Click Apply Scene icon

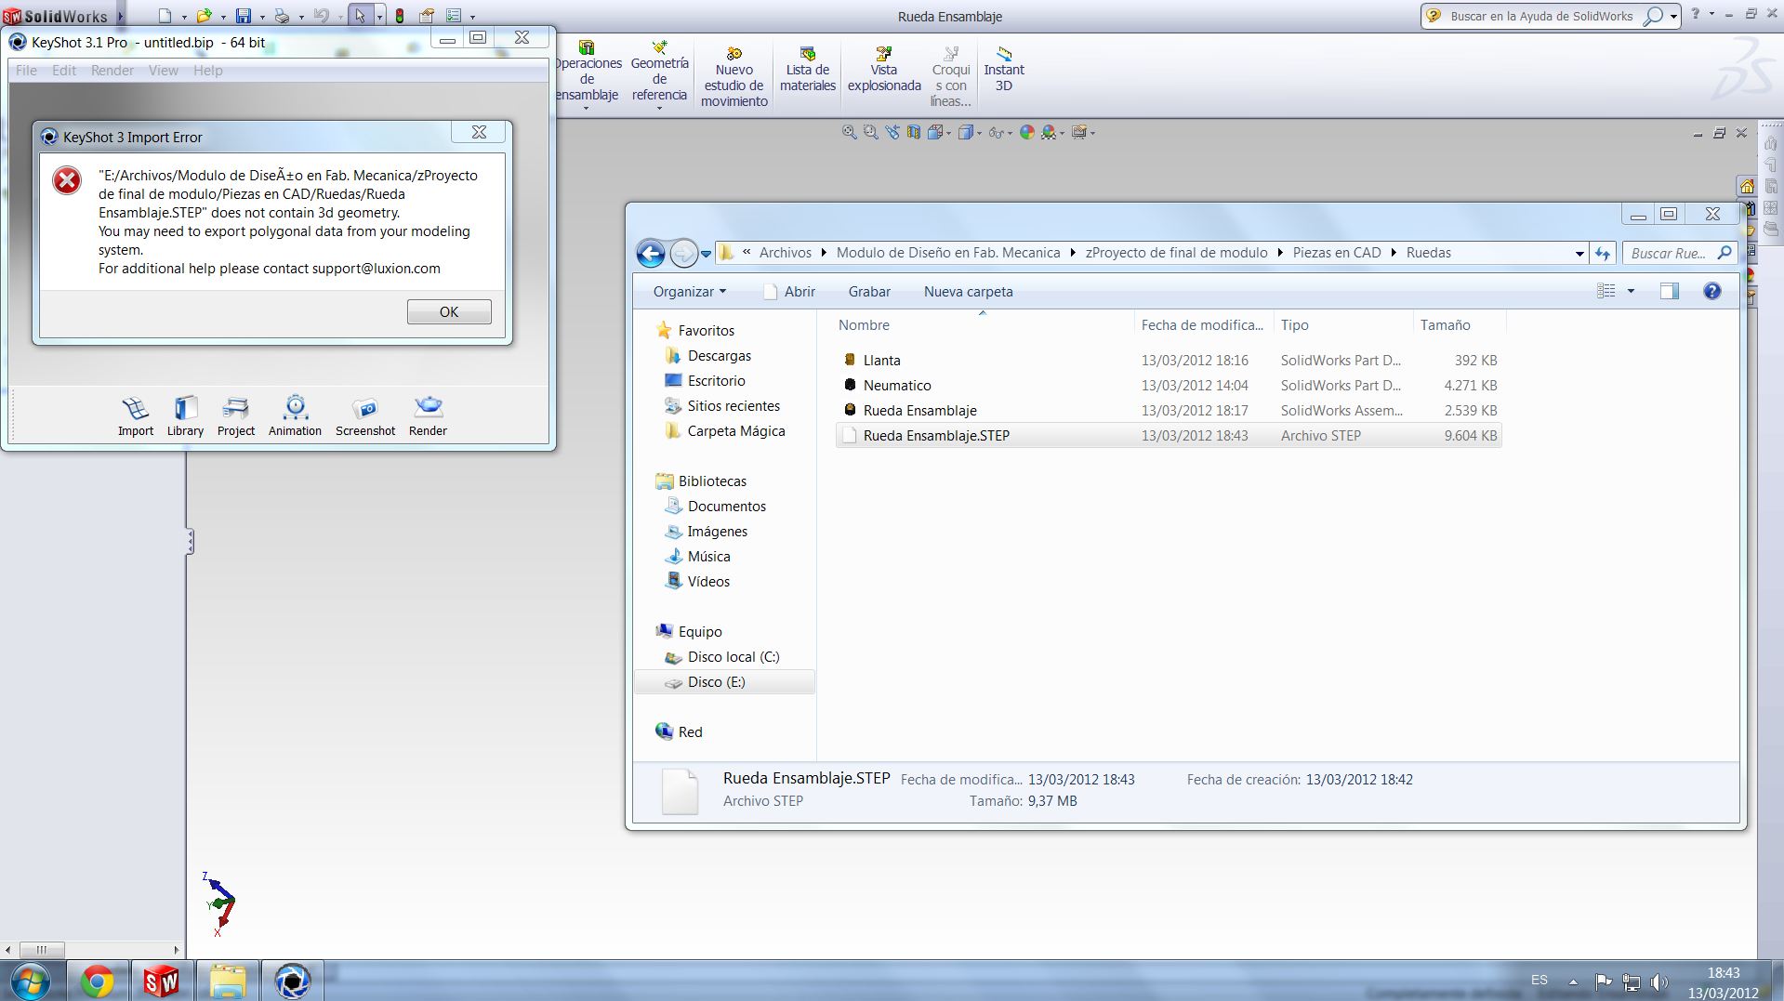[1049, 133]
